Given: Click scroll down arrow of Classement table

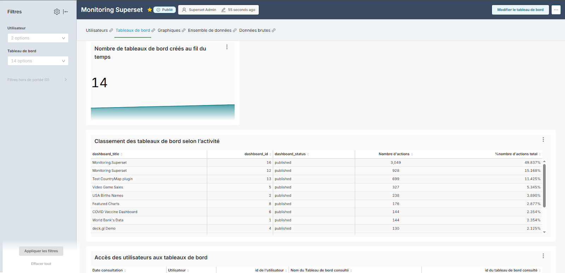Looking at the screenshot, I should [x=544, y=232].
